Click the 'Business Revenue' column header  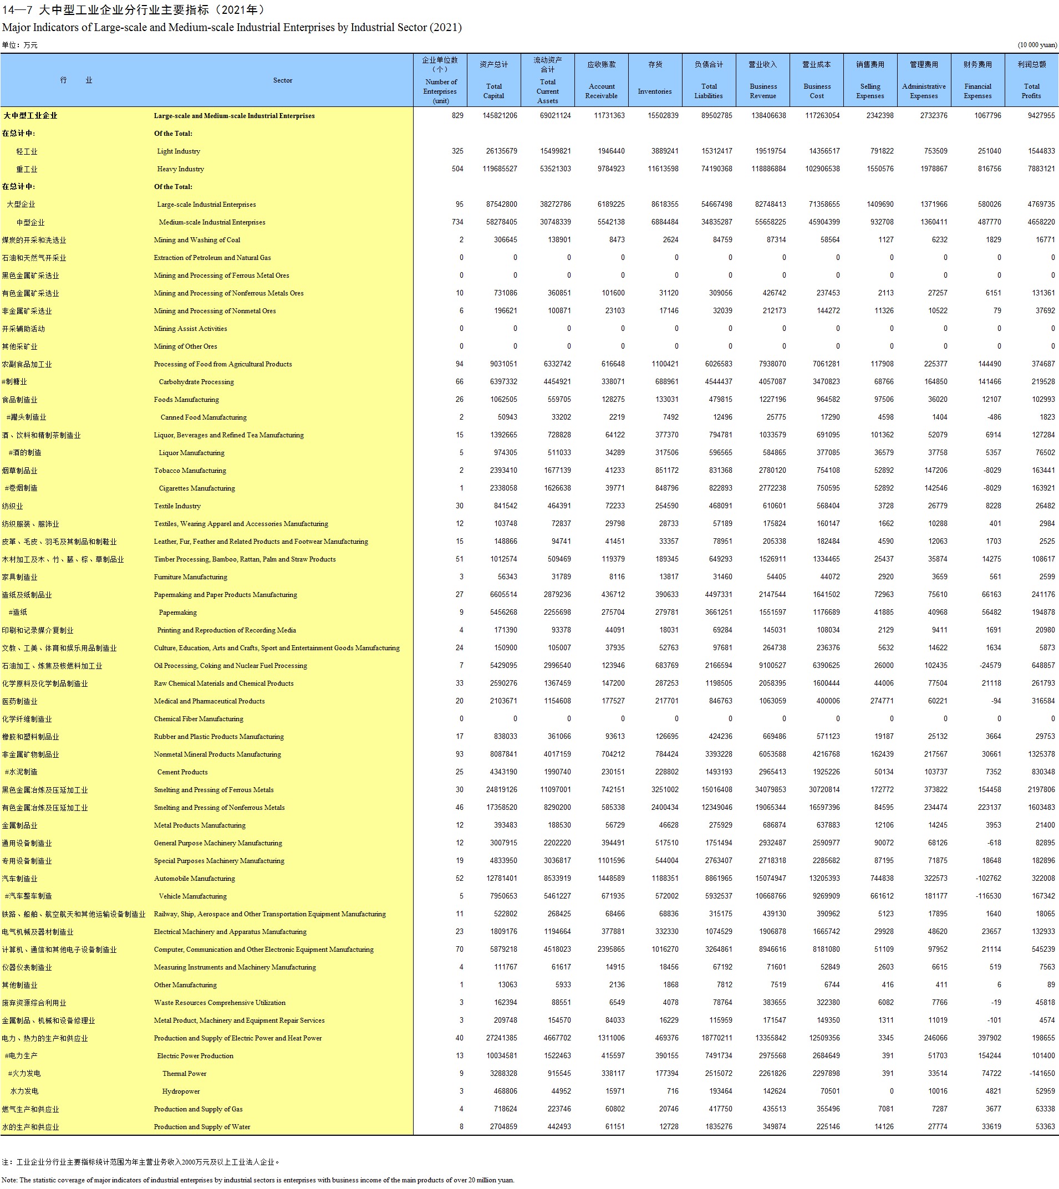coord(763,80)
